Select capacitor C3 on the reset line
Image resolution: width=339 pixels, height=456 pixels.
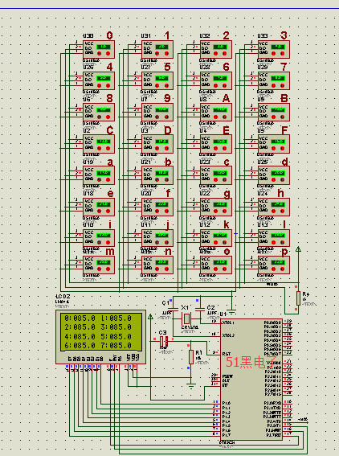tap(164, 341)
